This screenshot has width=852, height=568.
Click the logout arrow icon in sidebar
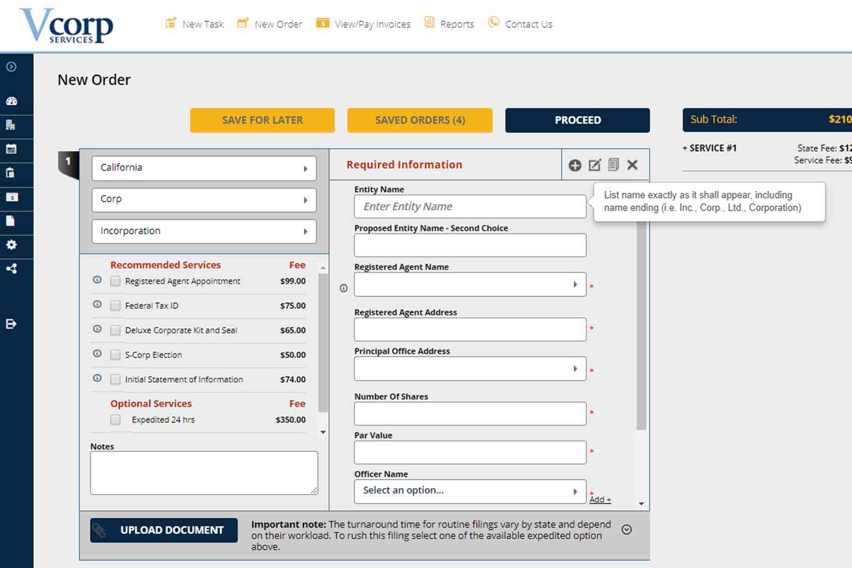[12, 324]
